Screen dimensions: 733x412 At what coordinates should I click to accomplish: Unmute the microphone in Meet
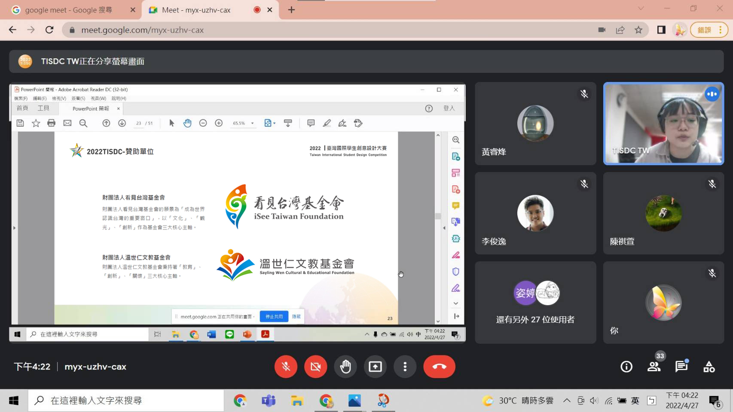click(x=286, y=367)
